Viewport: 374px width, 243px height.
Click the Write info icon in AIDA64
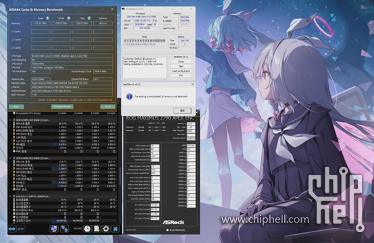68,18
